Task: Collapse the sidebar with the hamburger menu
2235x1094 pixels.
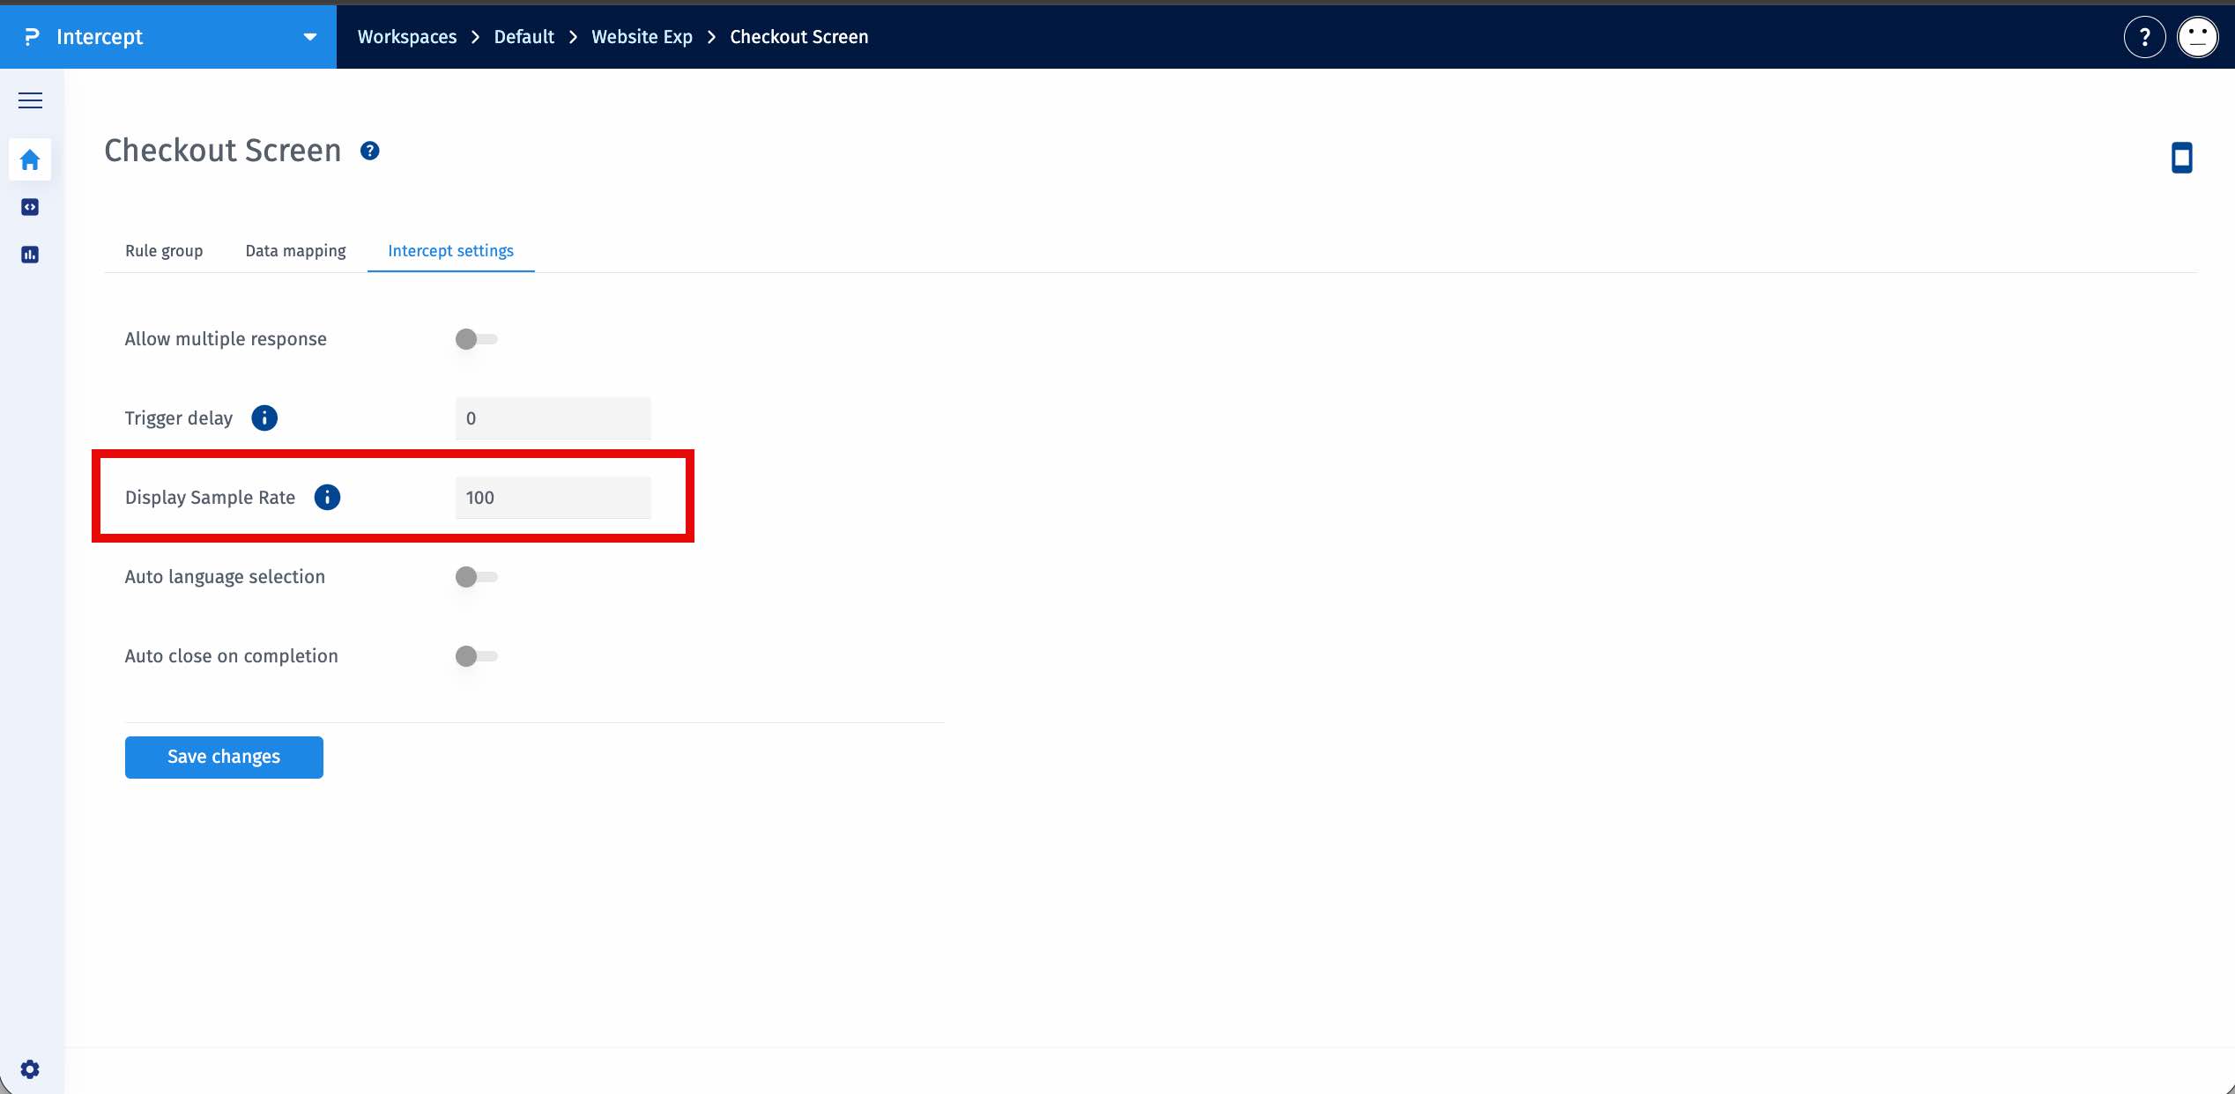Action: coord(29,100)
